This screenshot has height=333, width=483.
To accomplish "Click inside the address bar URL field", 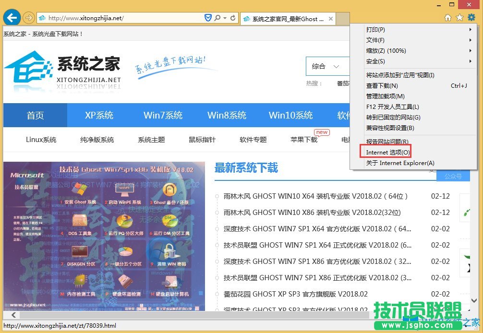I will [x=120, y=17].
